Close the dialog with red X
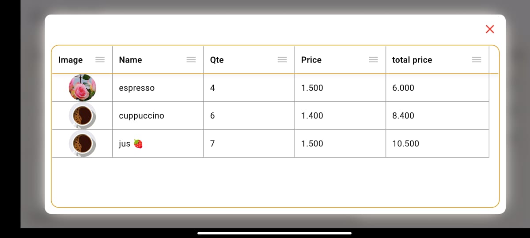 tap(490, 29)
